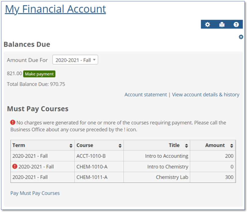
Task: Click red alert icon beside the no-charges warning
Action: (13, 122)
